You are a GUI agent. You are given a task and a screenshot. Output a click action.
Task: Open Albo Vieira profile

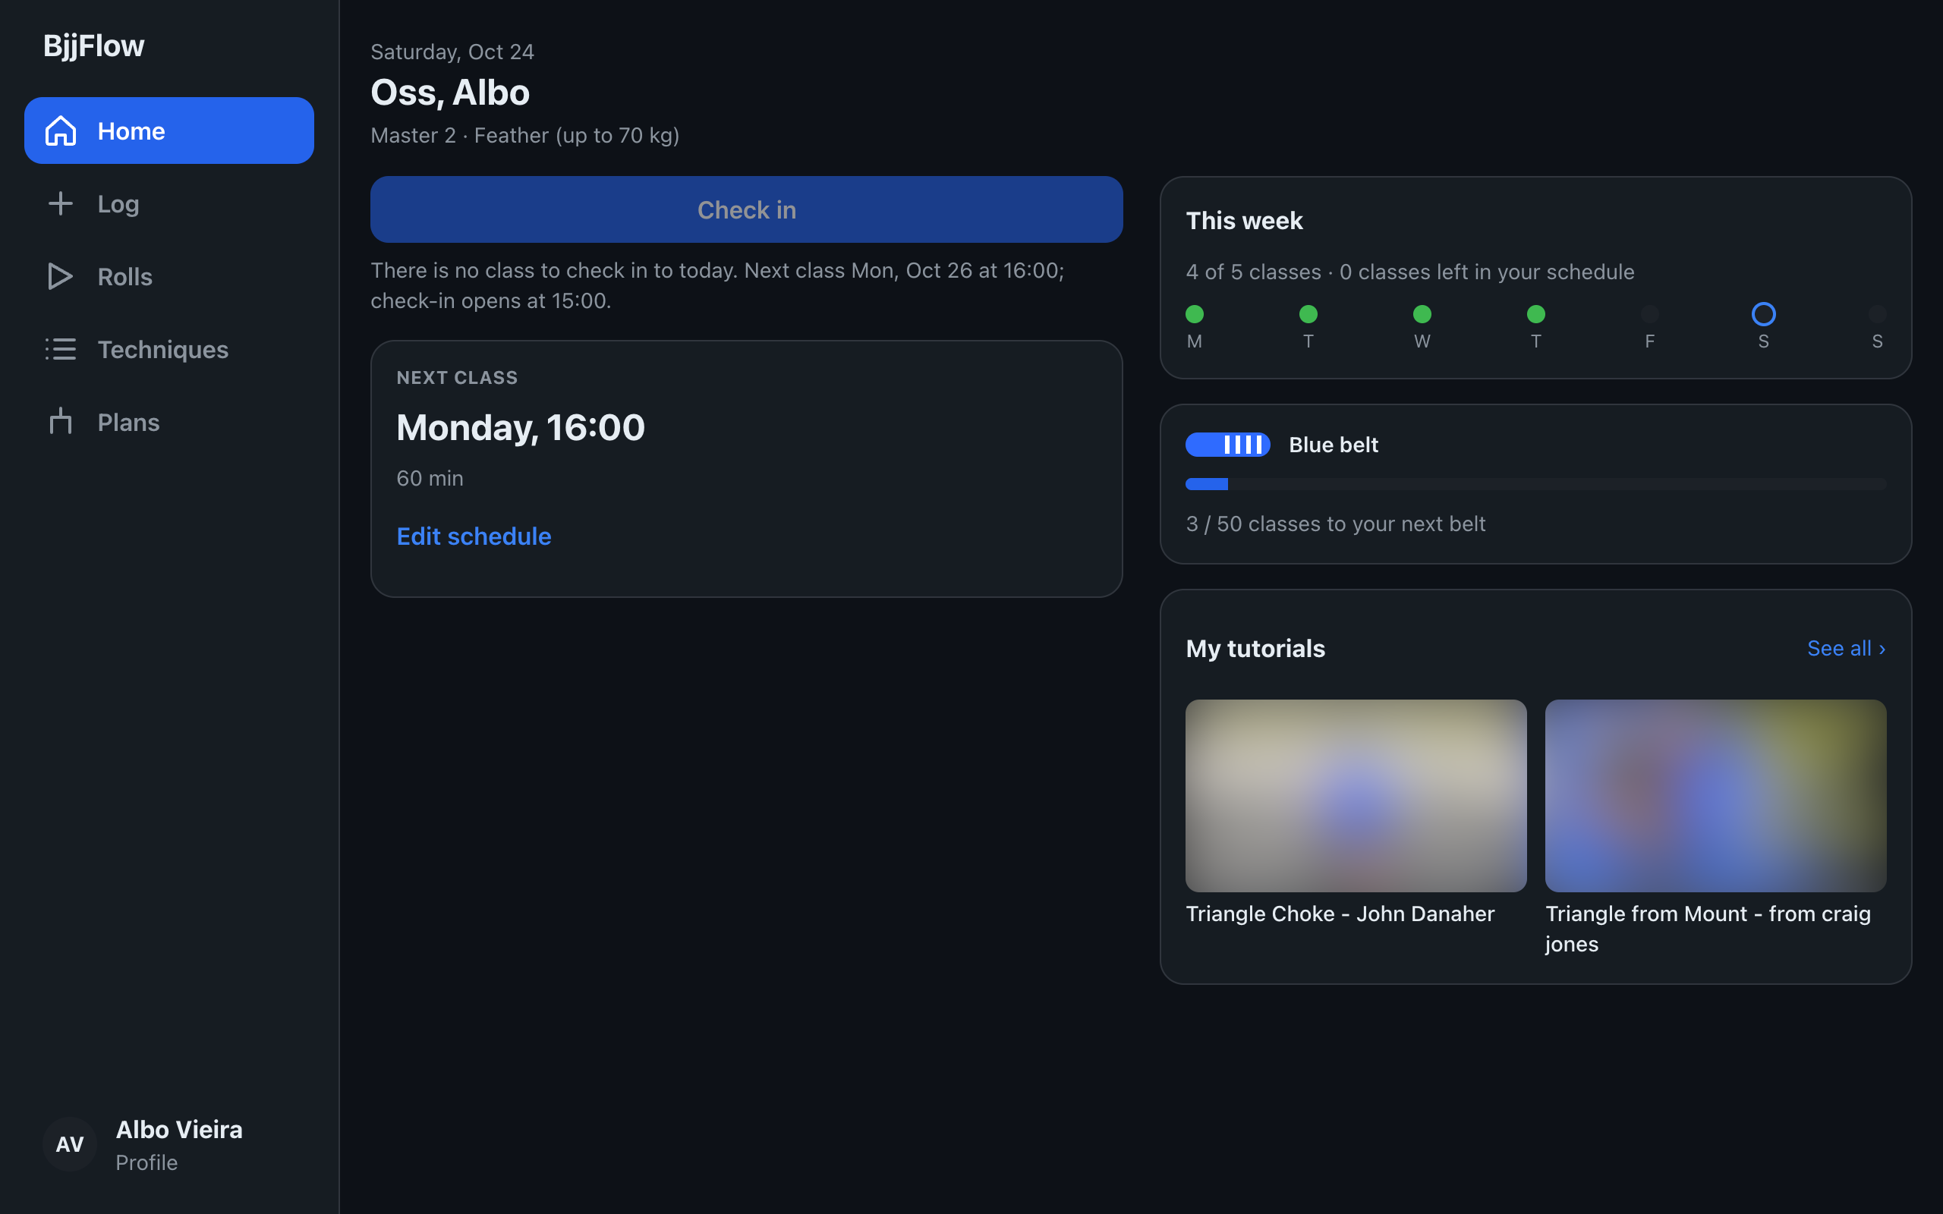coord(168,1144)
